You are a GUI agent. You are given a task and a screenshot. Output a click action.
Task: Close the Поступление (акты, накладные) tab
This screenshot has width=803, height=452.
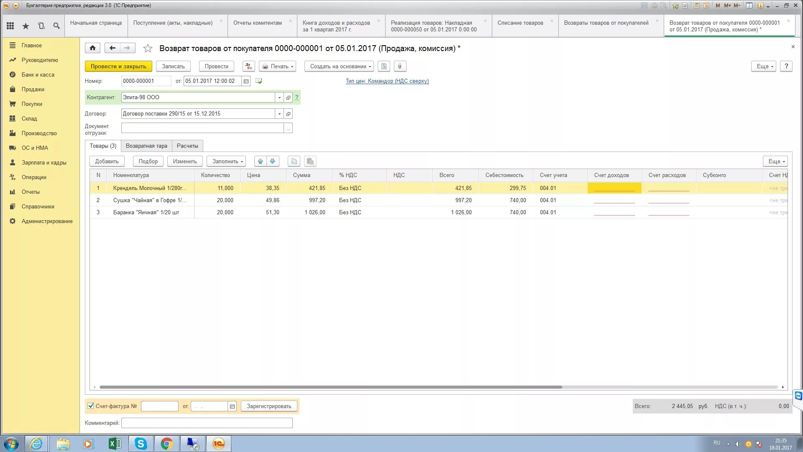[221, 21]
